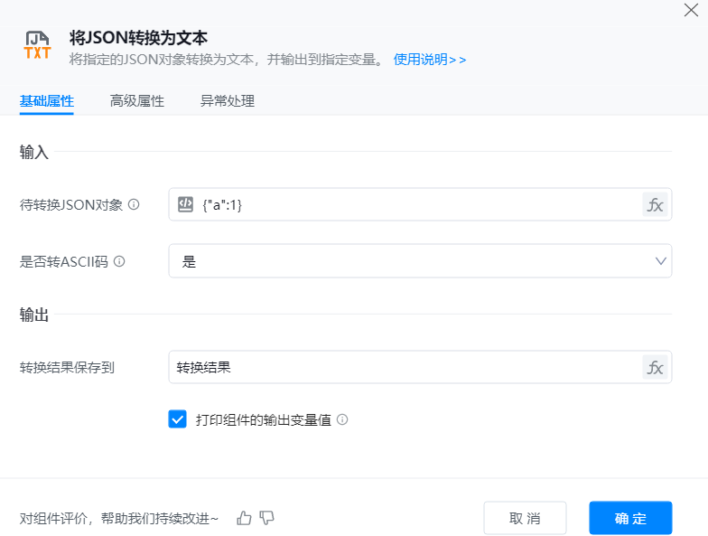Show info tooltip beside 打印组件的输出变量值

click(x=342, y=420)
